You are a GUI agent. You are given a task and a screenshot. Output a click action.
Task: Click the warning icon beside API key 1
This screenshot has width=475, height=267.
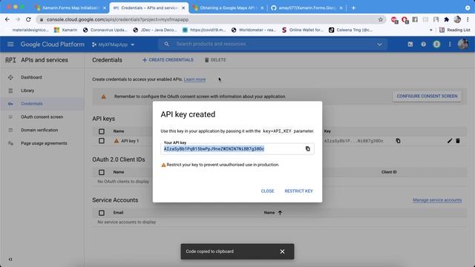tap(117, 141)
